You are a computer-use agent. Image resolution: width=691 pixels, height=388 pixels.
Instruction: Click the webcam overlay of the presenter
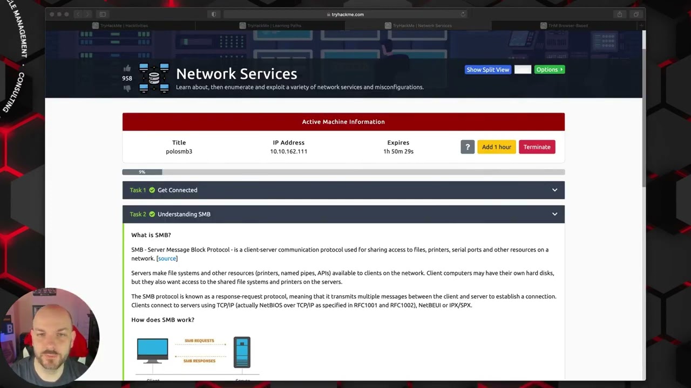[x=50, y=337]
